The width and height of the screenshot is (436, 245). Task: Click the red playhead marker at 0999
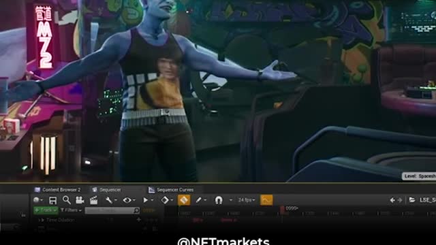282,210
